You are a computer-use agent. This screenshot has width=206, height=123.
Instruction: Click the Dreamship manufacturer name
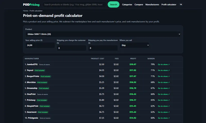click(32, 88)
